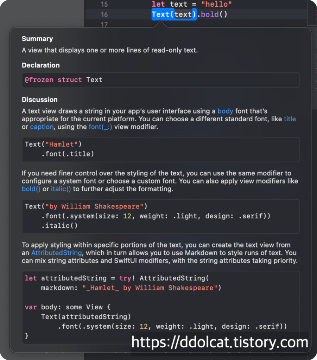Click the ddolcat.tistory.com watermark URL
This screenshot has width=317, height=360.
click(x=220, y=342)
